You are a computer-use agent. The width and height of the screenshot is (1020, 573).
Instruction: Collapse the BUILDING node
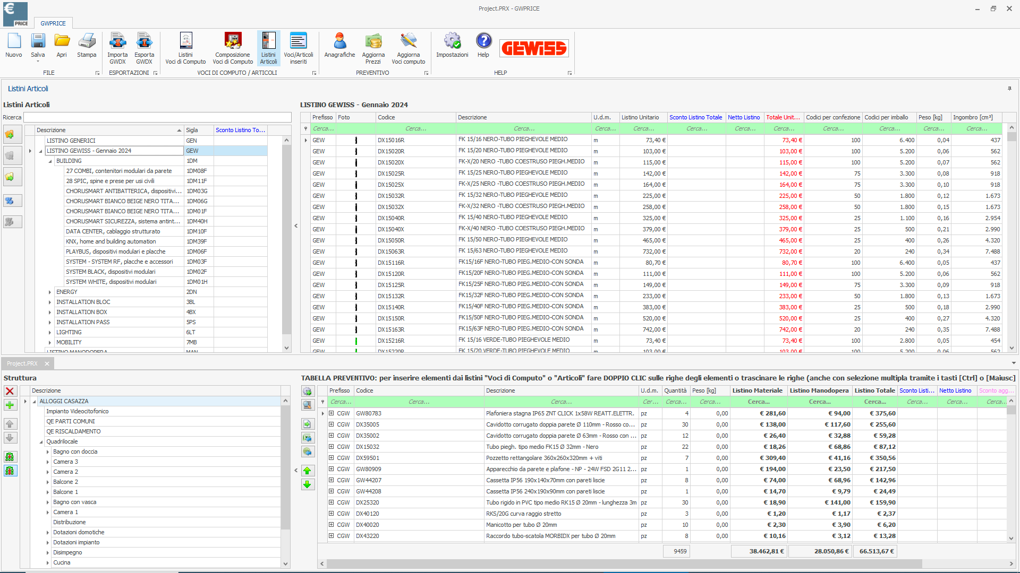click(50, 161)
